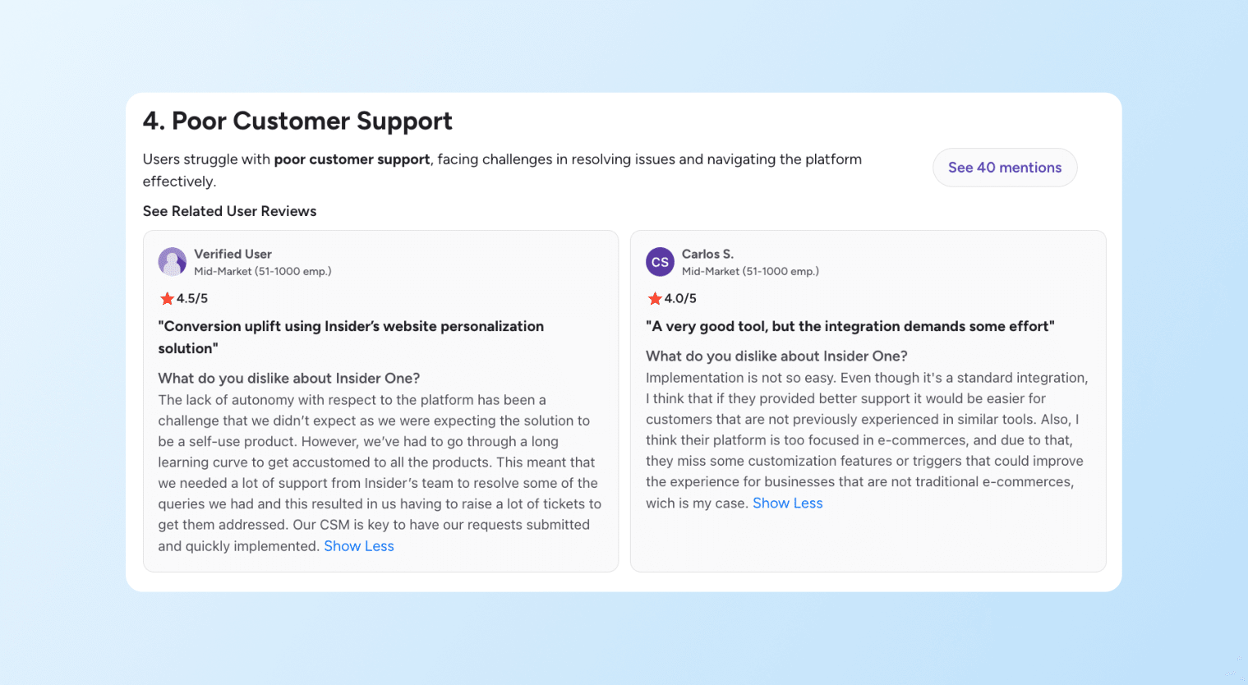Collapse the Verified User review via Show Less
Viewport: 1248px width, 685px height.
click(359, 545)
